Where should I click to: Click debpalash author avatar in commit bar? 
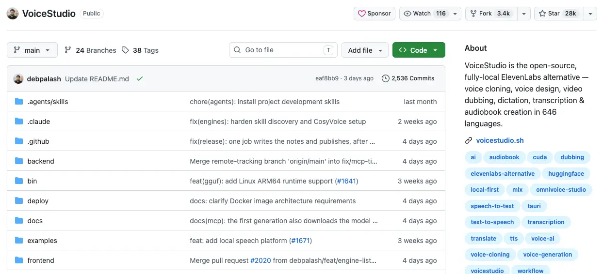(x=18, y=78)
